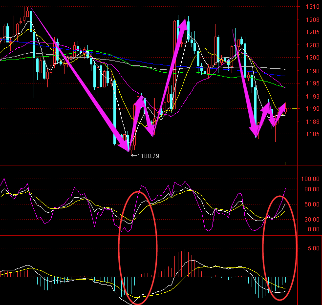Pick the 1198 price axis label
Image resolution: width=322 pixels, height=305 pixels.
coord(313,71)
